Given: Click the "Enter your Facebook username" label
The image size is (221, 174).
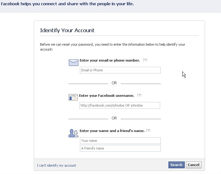Looking at the screenshot, I should pyautogui.click(x=107, y=96).
